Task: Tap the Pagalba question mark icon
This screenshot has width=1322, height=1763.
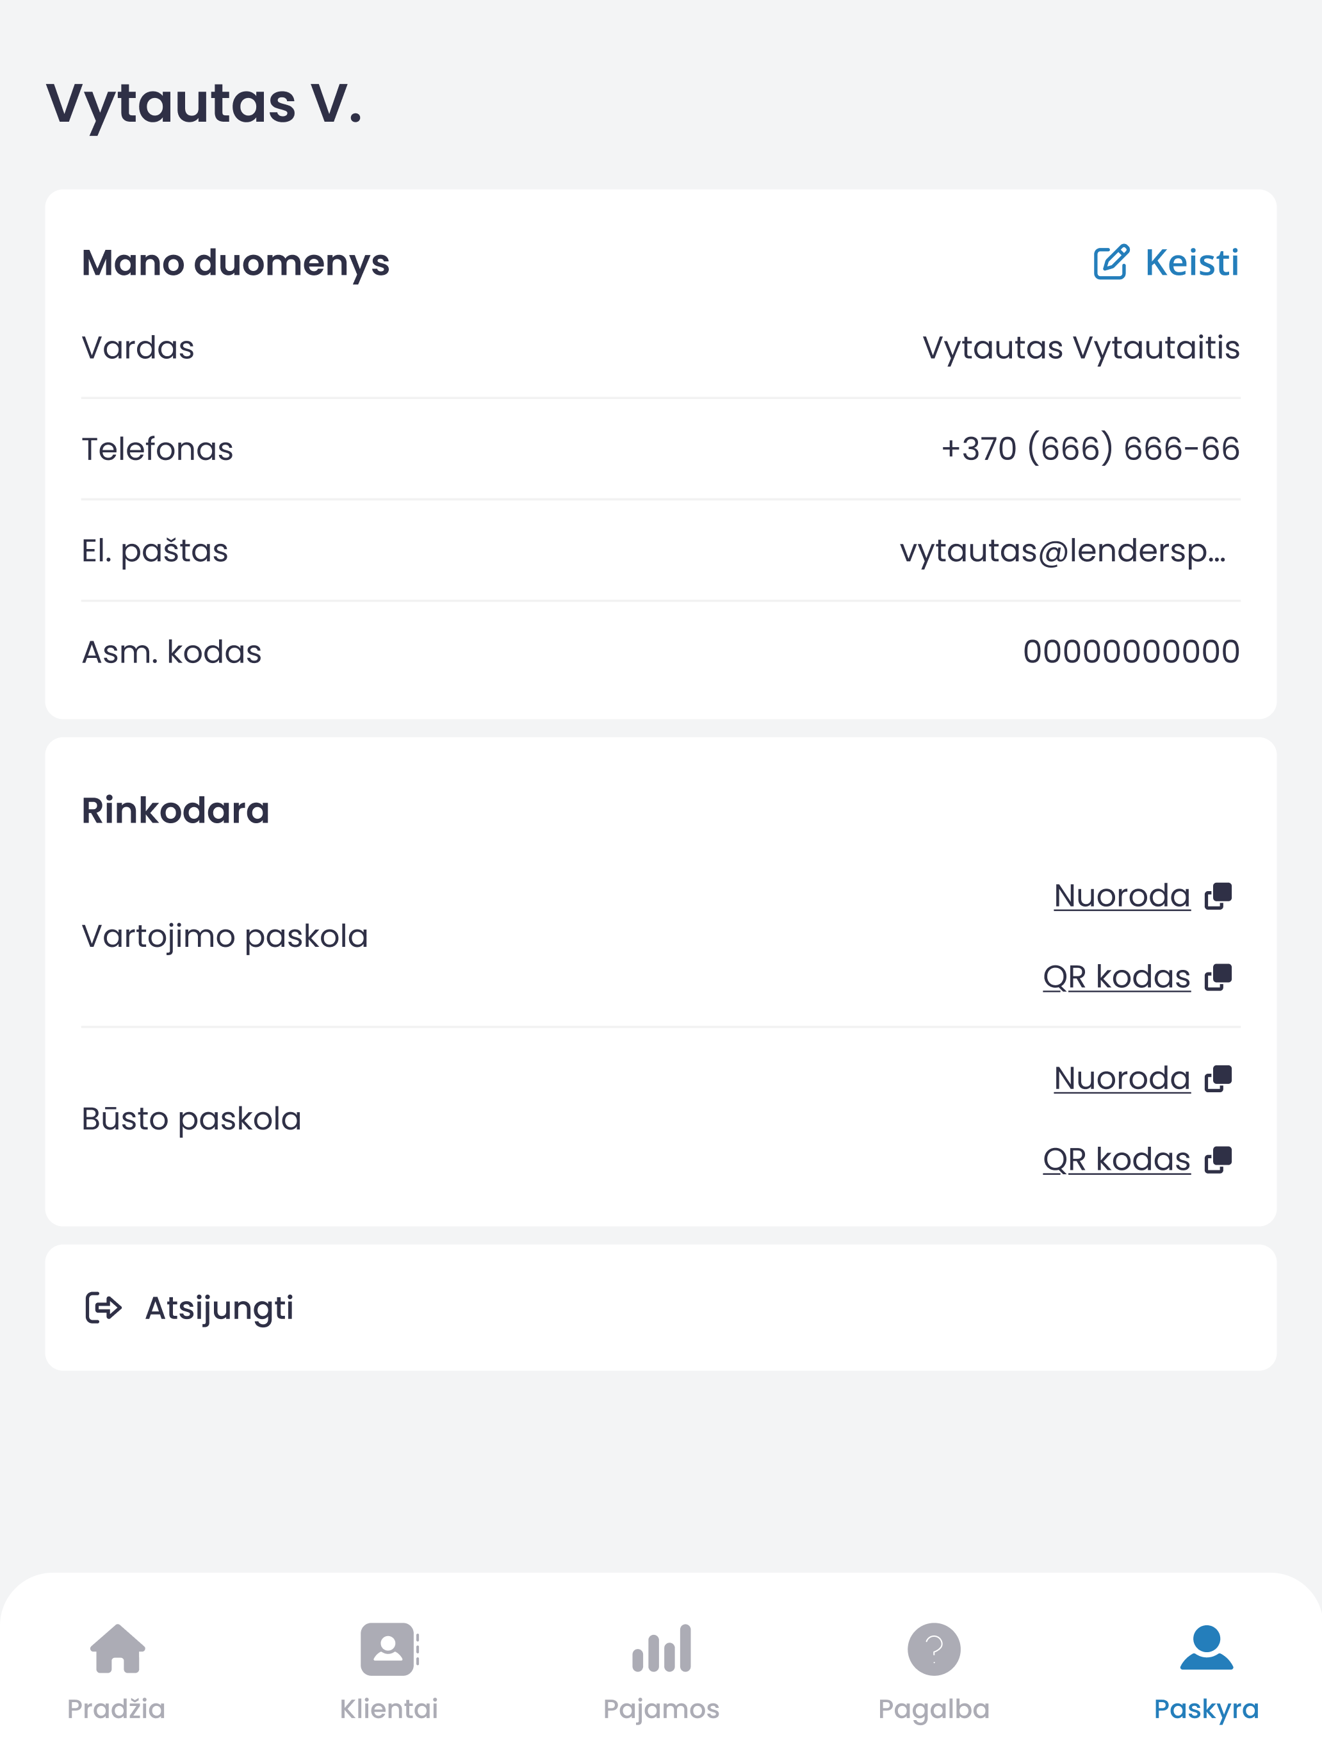Action: pyautogui.click(x=934, y=1648)
